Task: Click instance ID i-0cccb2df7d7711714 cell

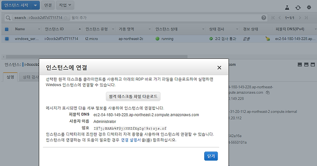Action: pos(61,39)
